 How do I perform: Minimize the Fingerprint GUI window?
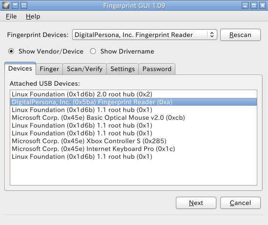(245, 5)
